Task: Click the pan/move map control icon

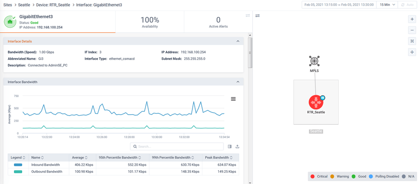Action: tap(412, 52)
